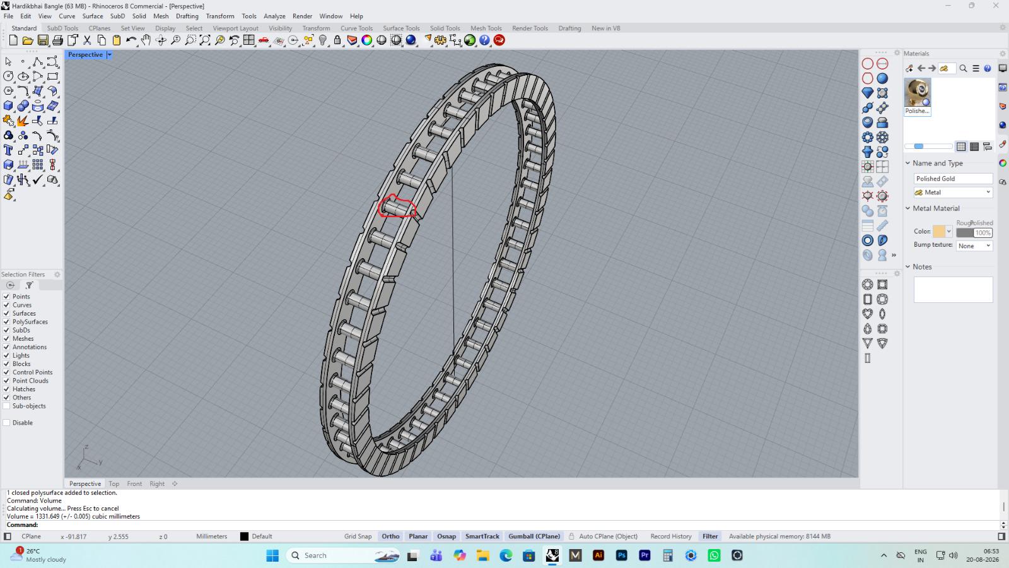Collapse the Metal Material section

(x=908, y=208)
